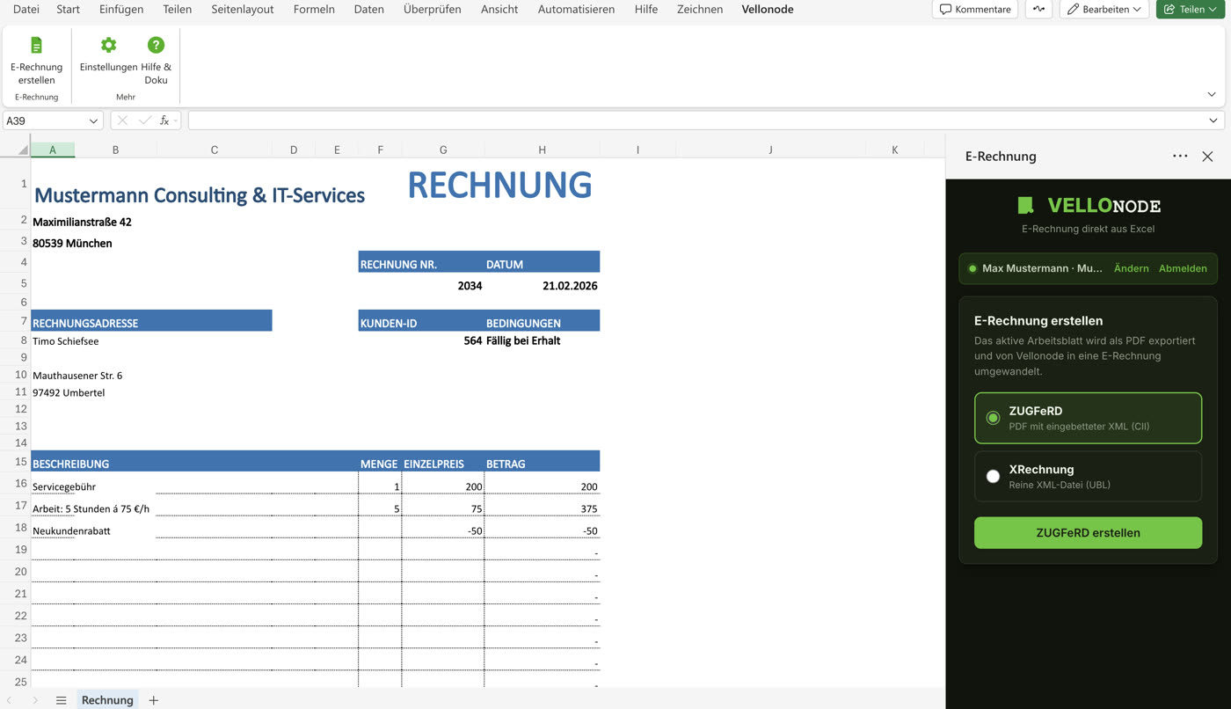Click the ZUGFeRD erstellen button
This screenshot has height=709, width=1231.
click(1088, 533)
